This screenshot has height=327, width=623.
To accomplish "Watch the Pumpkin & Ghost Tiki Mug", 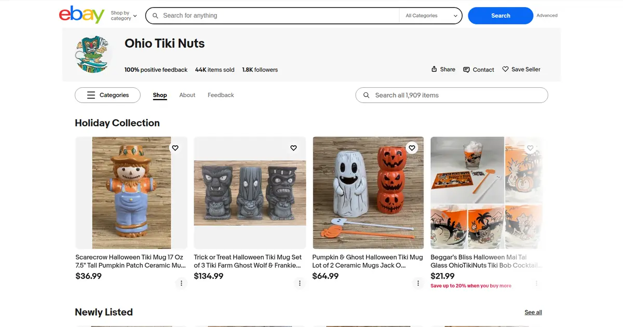I will (x=412, y=148).
